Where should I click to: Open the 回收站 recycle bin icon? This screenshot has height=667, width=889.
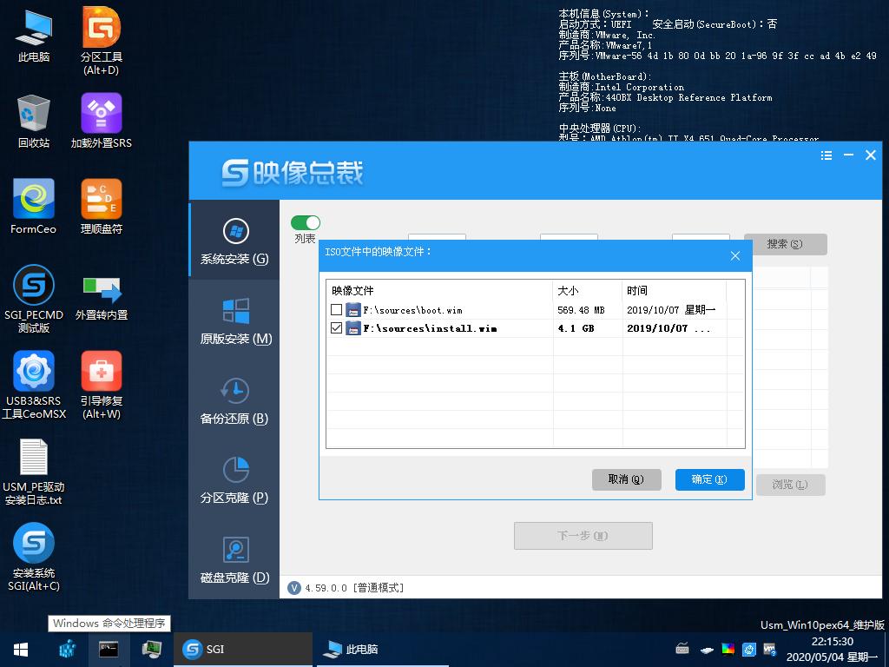pos(34,122)
